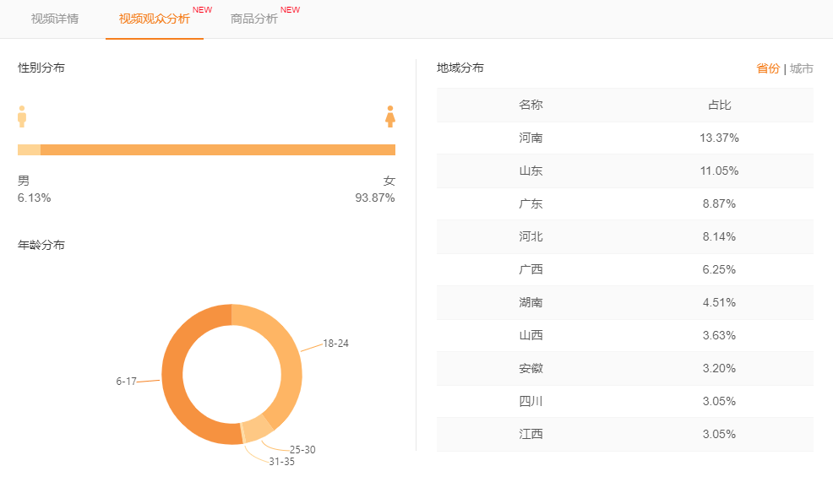Click the 31-35 age label
Image resolution: width=833 pixels, height=493 pixels.
282,462
